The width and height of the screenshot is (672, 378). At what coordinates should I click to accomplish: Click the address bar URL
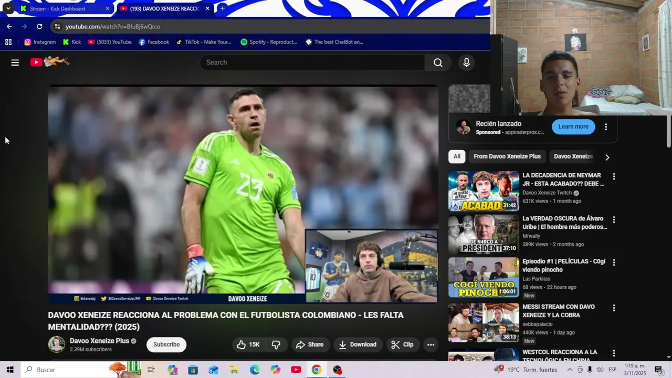(113, 26)
